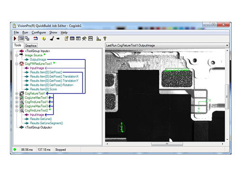The height and width of the screenshot is (178, 237).
Task: Click the floating windows toolbar icon
Action: point(27,38)
